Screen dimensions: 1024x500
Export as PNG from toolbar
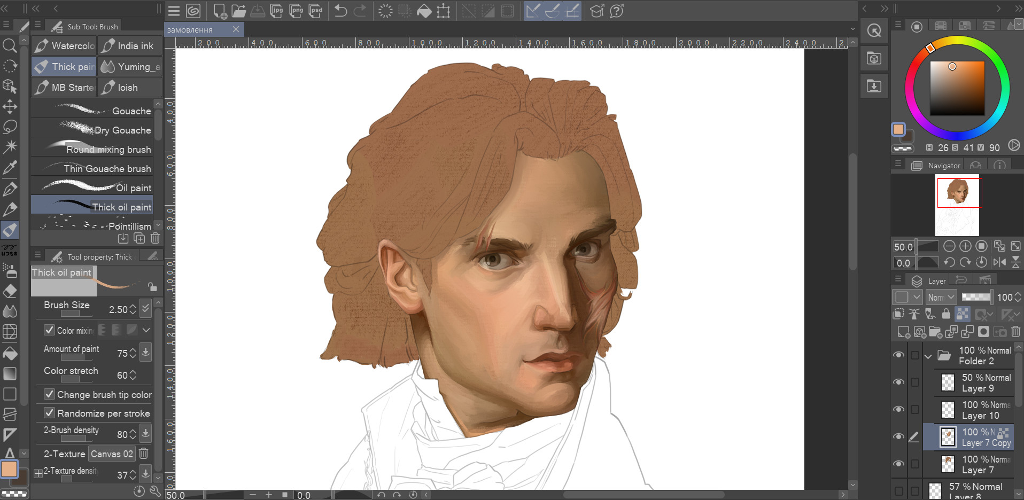click(296, 11)
